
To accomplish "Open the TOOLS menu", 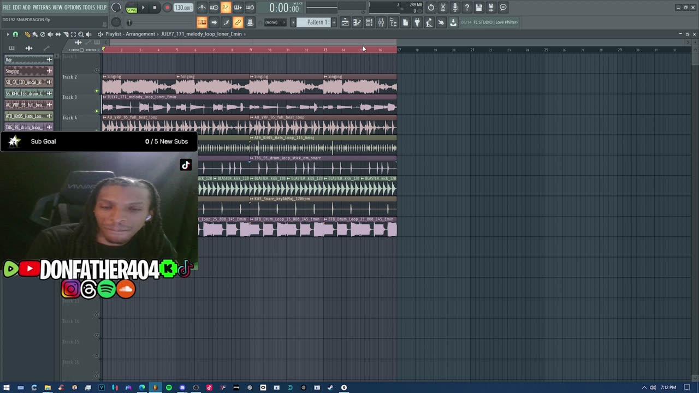I will tap(89, 8).
